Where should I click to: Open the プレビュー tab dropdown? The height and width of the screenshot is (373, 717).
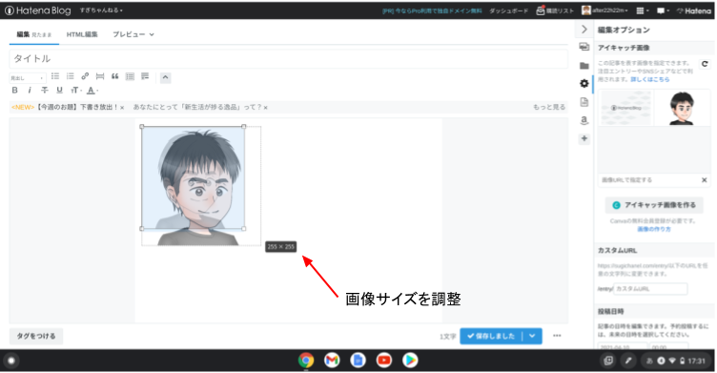[x=133, y=34]
